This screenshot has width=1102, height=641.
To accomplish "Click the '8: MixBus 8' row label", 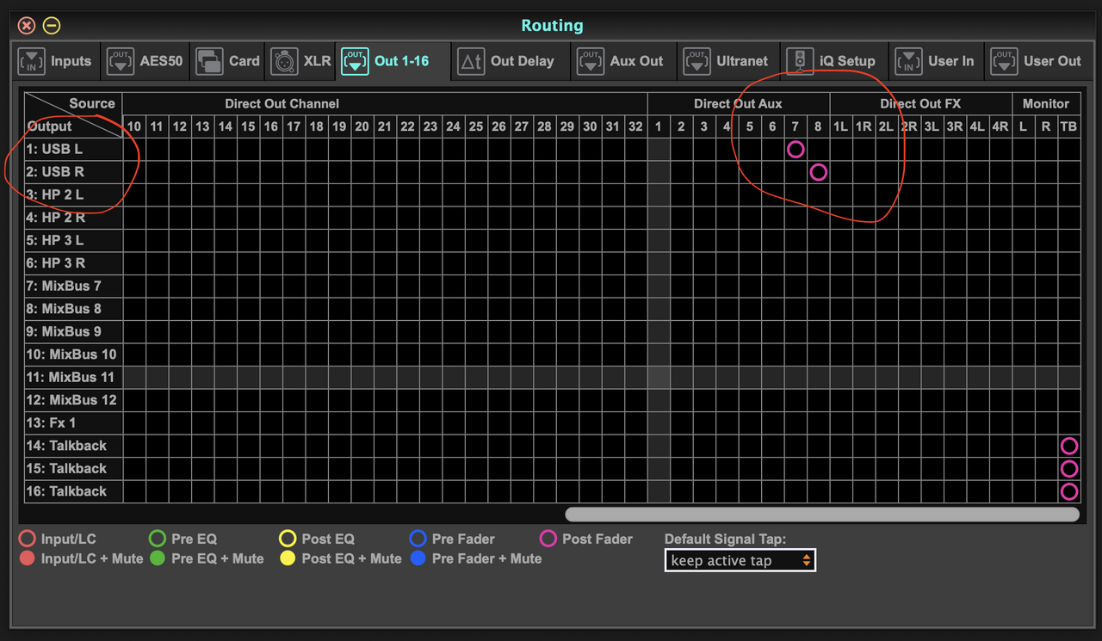I will tap(73, 309).
